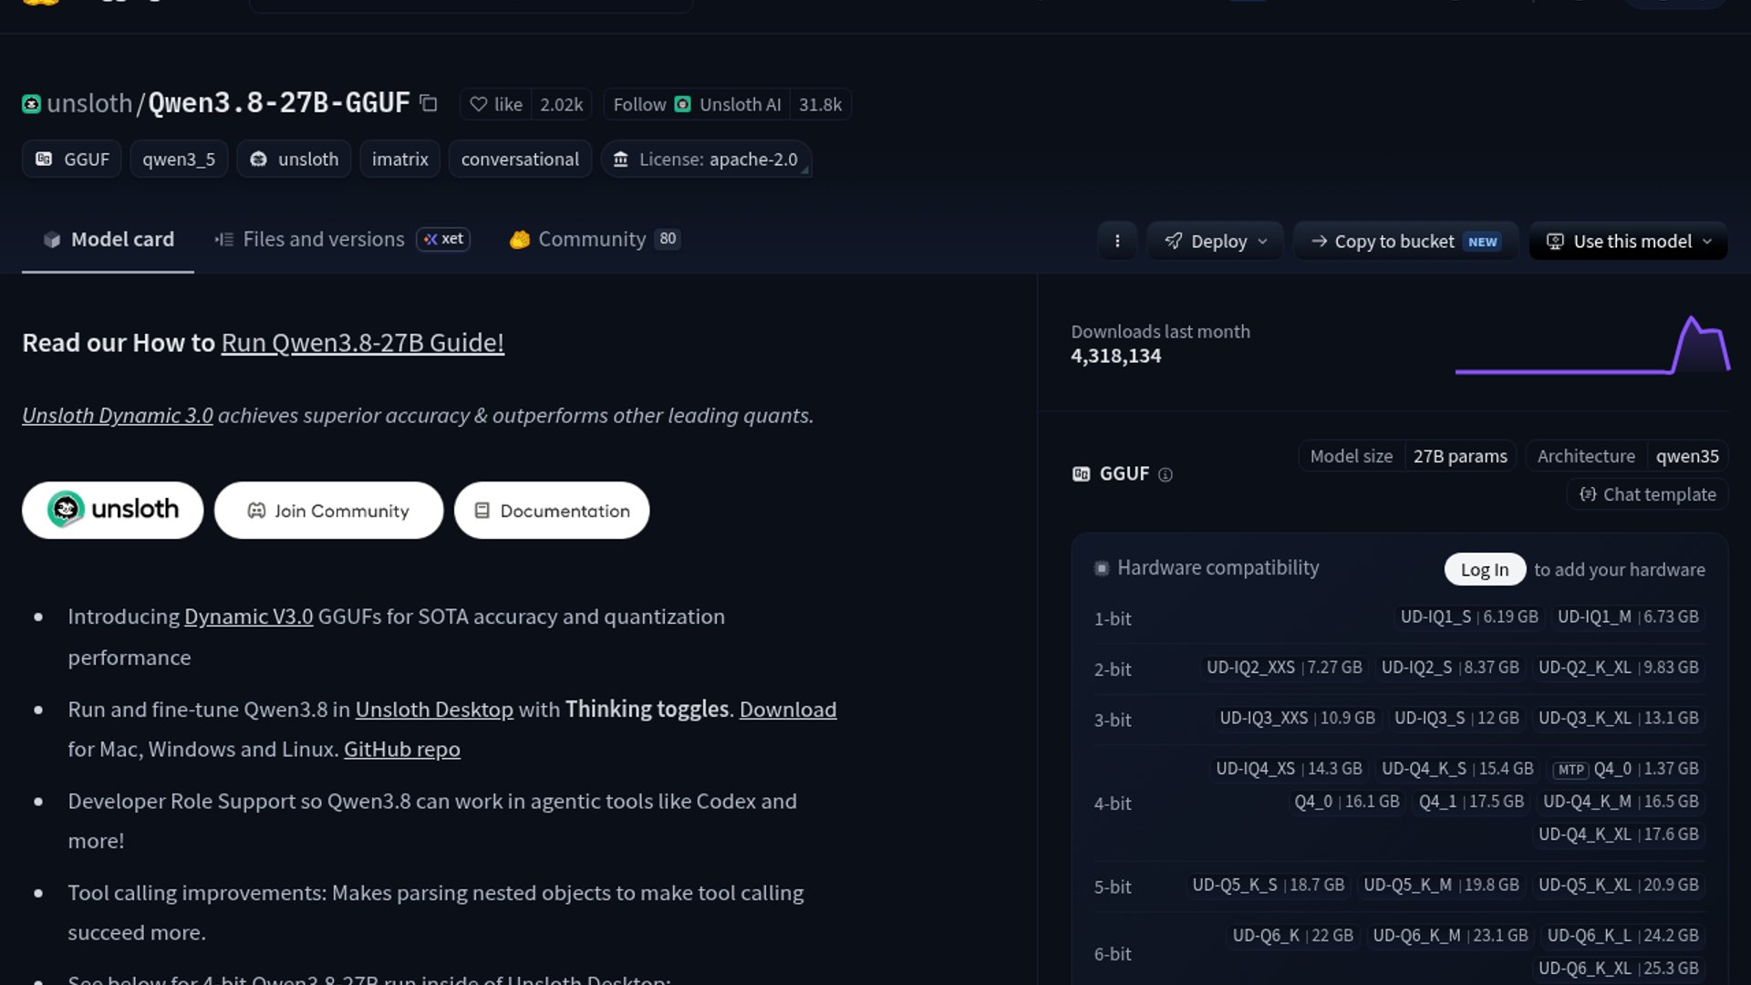Select the Q4_0 16.1 GB quant

(1347, 802)
